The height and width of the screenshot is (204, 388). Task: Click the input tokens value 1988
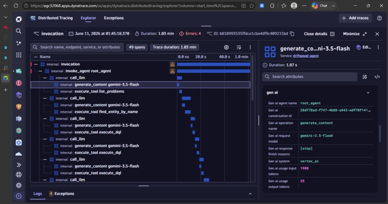click(x=304, y=168)
